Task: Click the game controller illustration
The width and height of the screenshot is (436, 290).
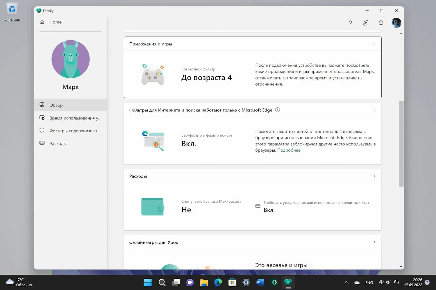Action: (x=153, y=75)
